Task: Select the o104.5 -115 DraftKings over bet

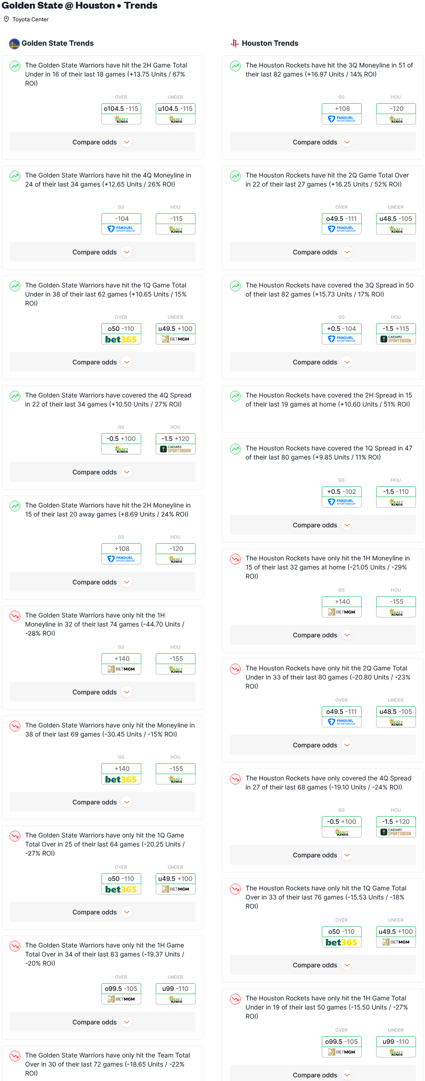Action: point(121,114)
